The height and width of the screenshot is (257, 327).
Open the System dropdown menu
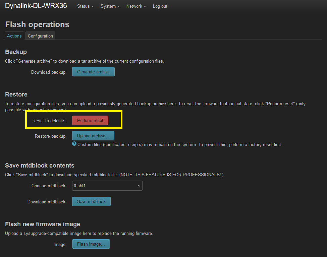110,6
